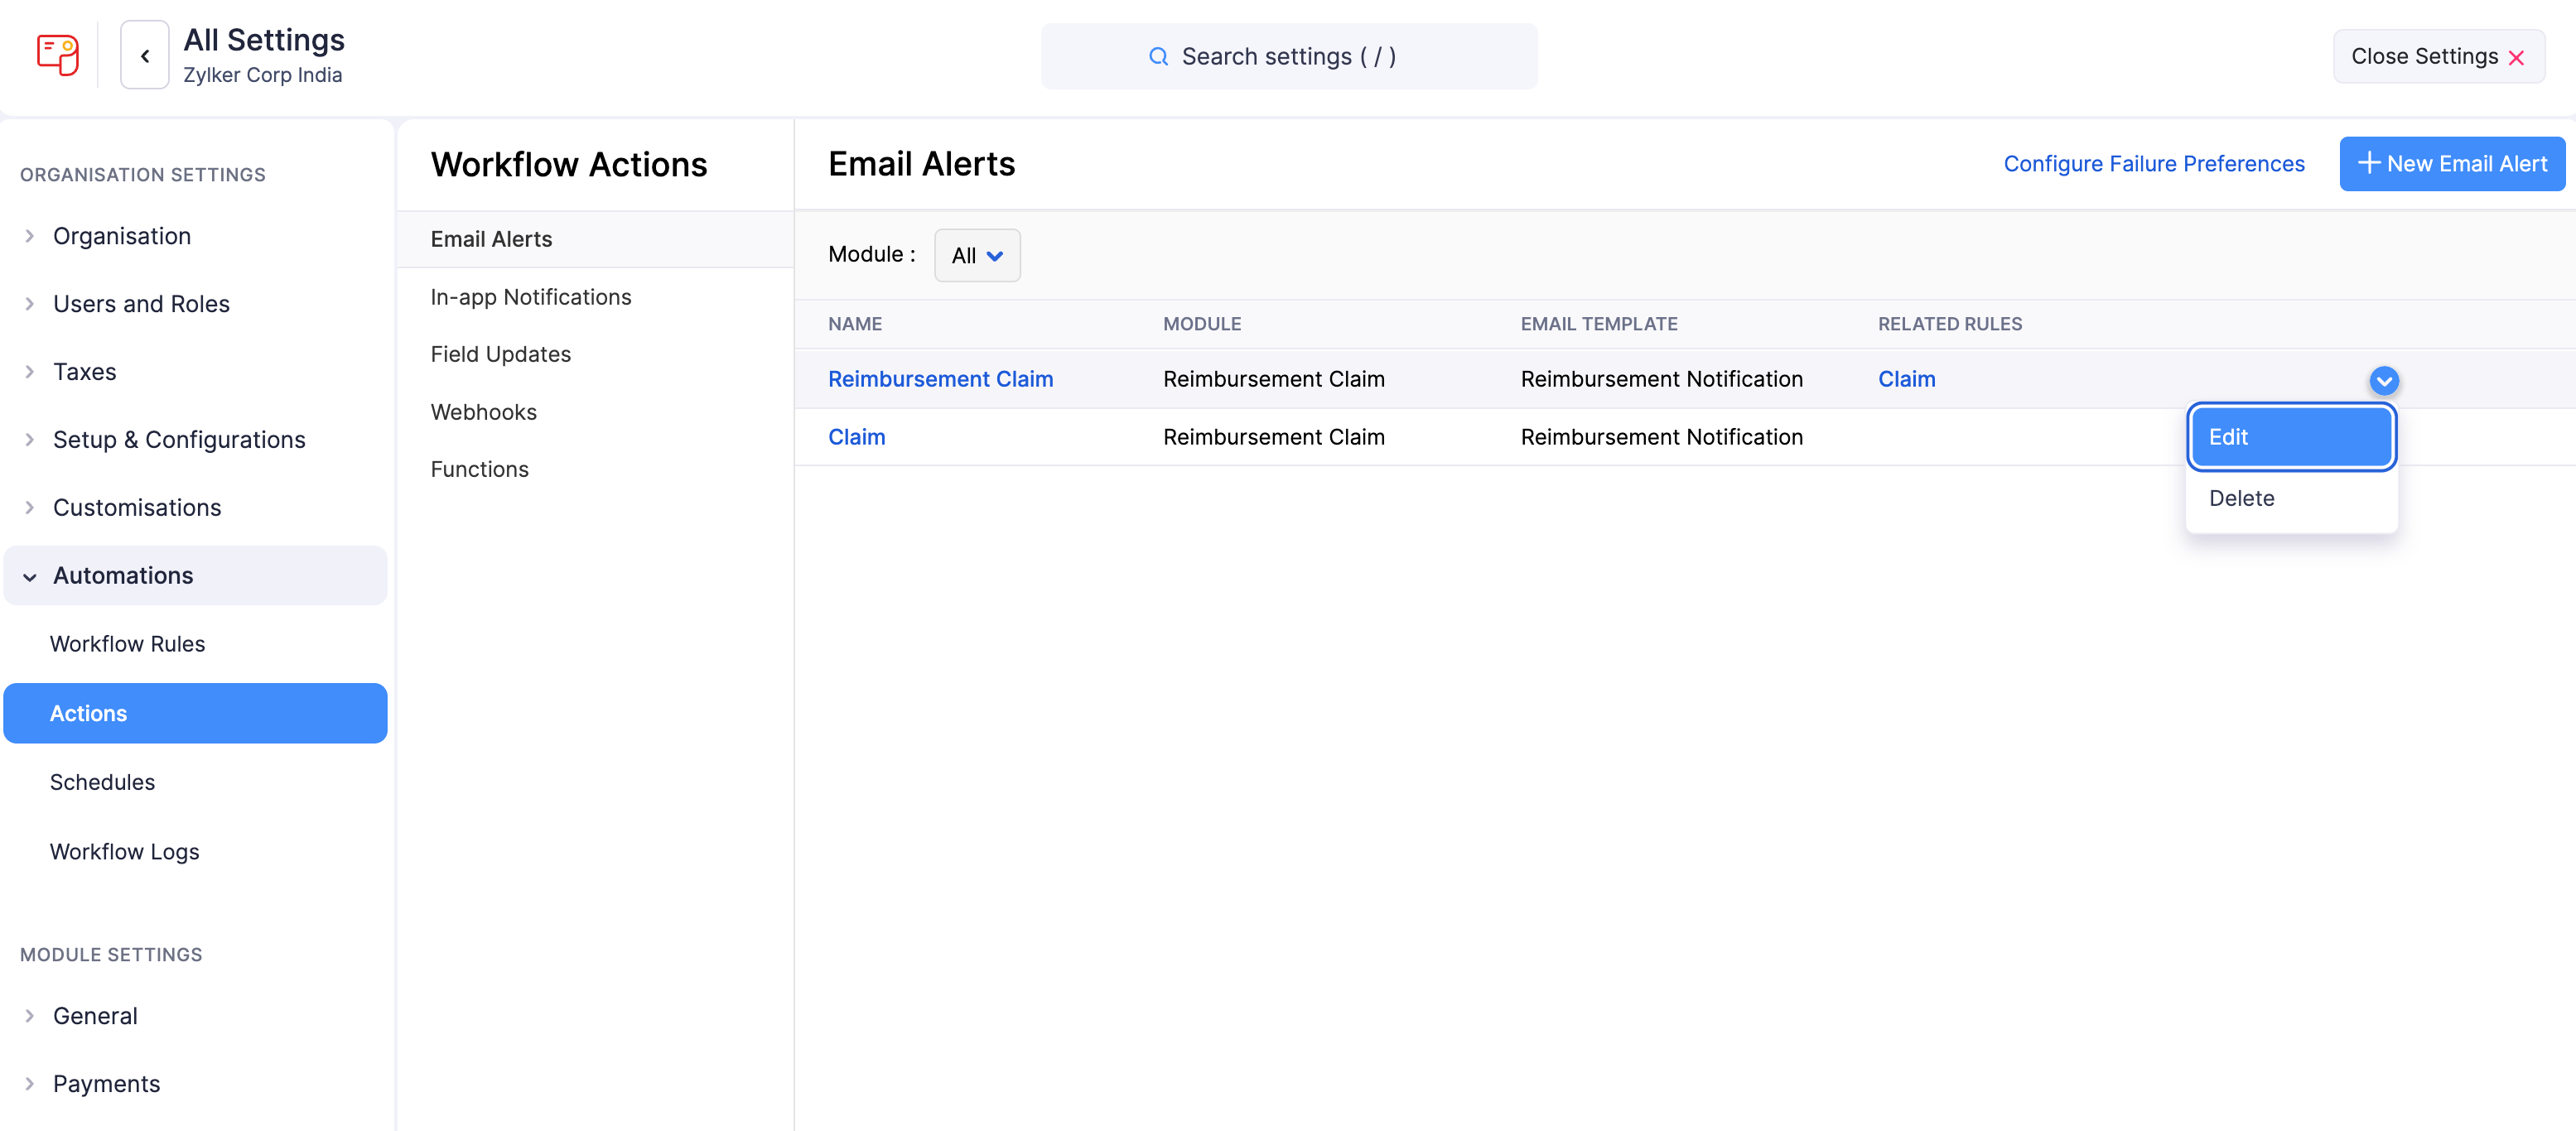
Task: Go back using the left chevron button
Action: tap(145, 56)
